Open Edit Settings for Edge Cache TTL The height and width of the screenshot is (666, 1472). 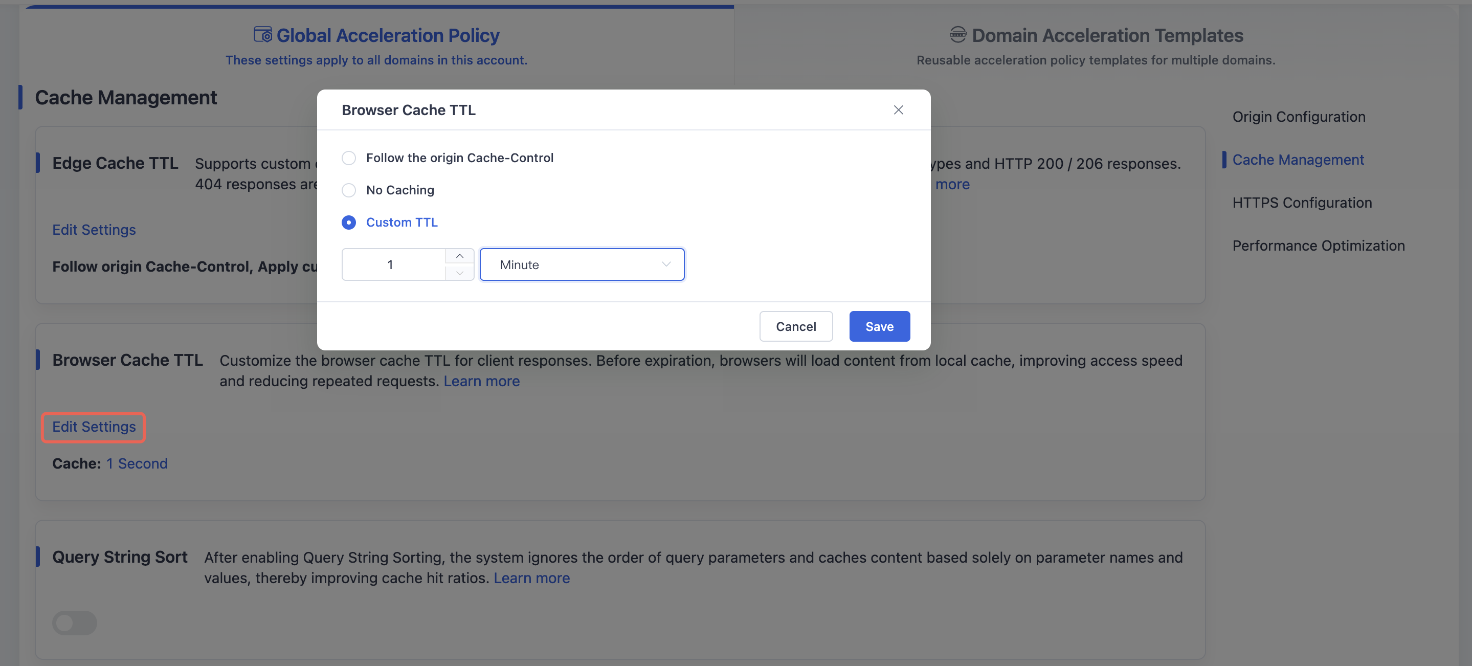click(94, 230)
